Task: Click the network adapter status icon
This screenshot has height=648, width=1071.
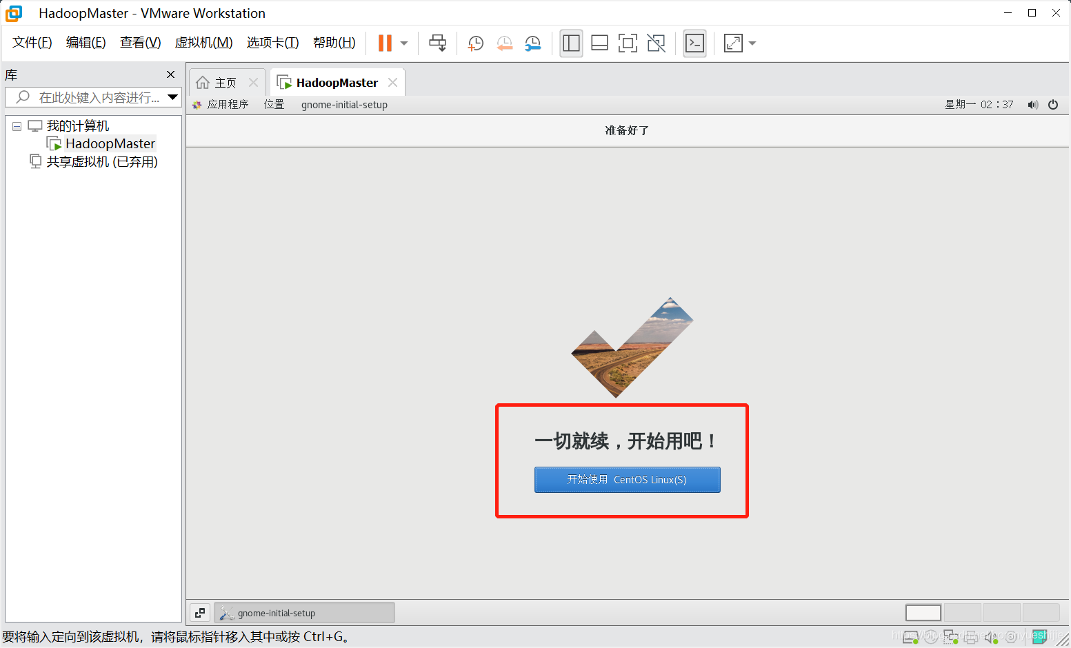Action: (951, 637)
